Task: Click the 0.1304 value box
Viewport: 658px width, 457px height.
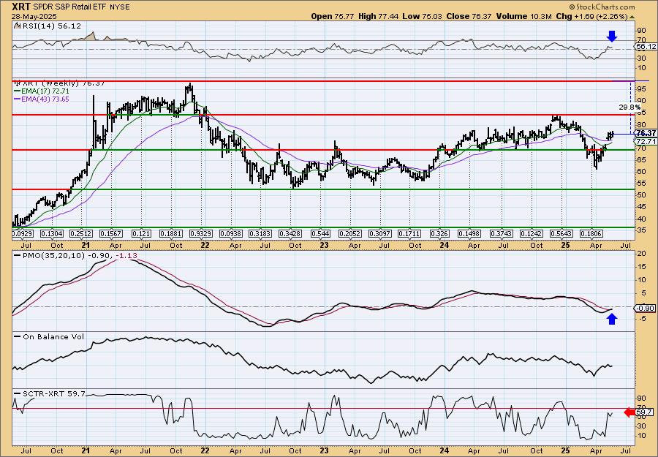Action: click(52, 233)
